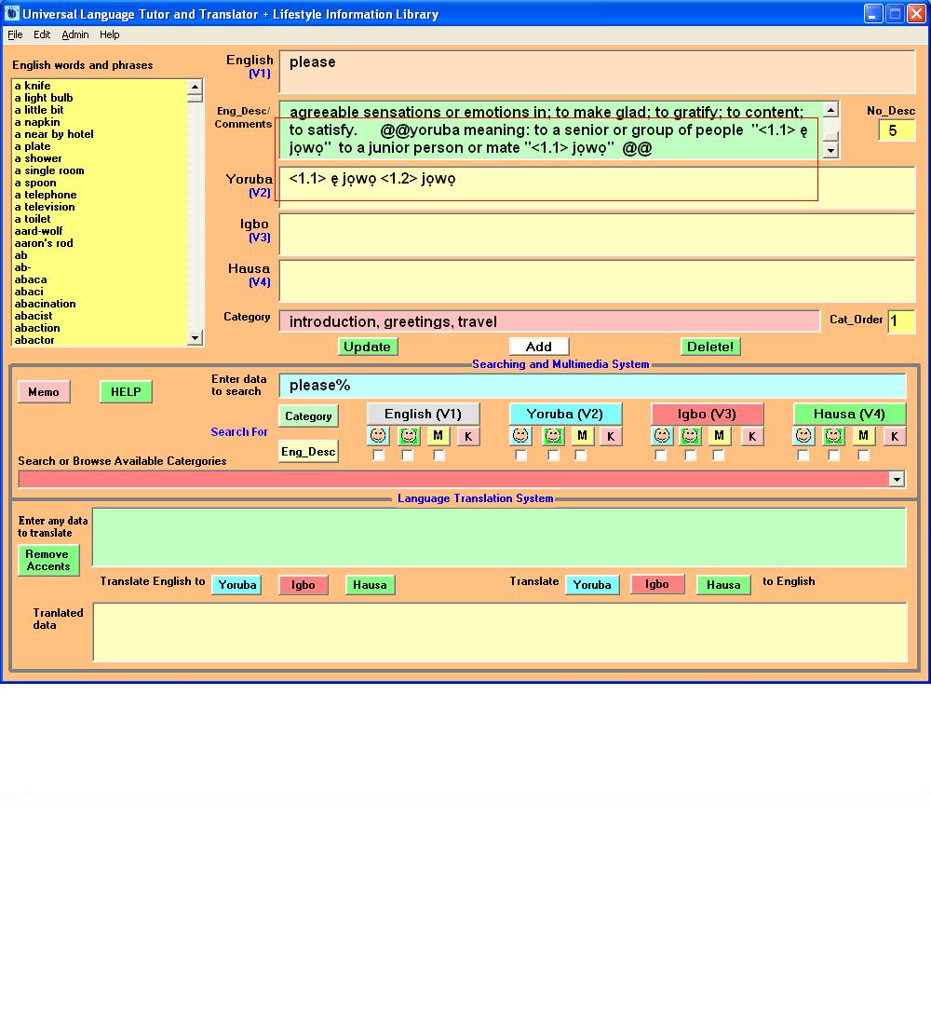Open the Search or Browse Categories dropdown
Viewport: 931px width, 1035px height.
coord(897,479)
